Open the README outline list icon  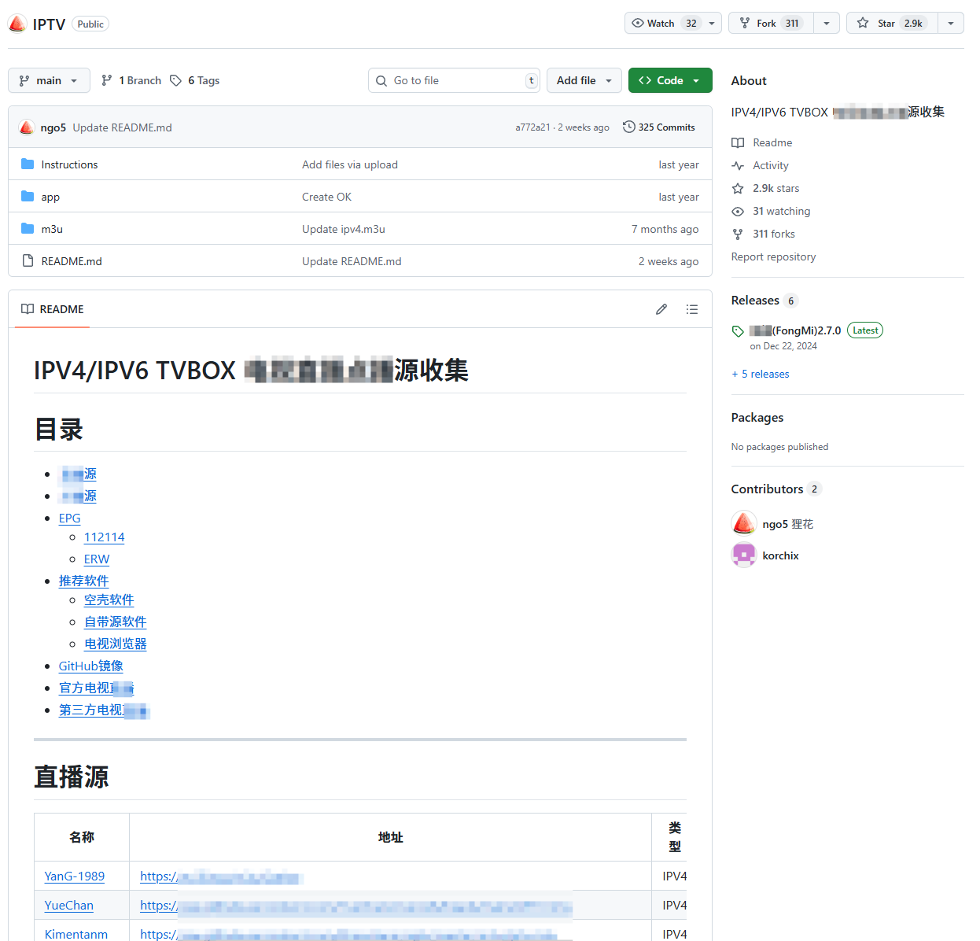click(692, 309)
